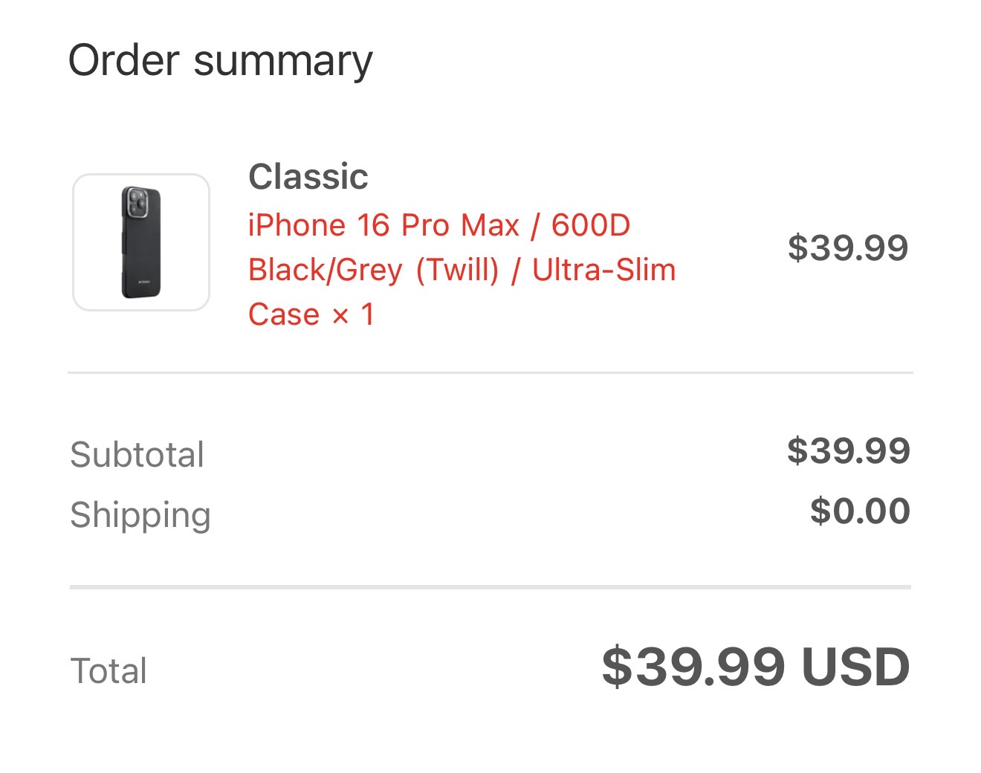Select the Subtotal label
Image resolution: width=981 pixels, height=773 pixels.
[137, 455]
